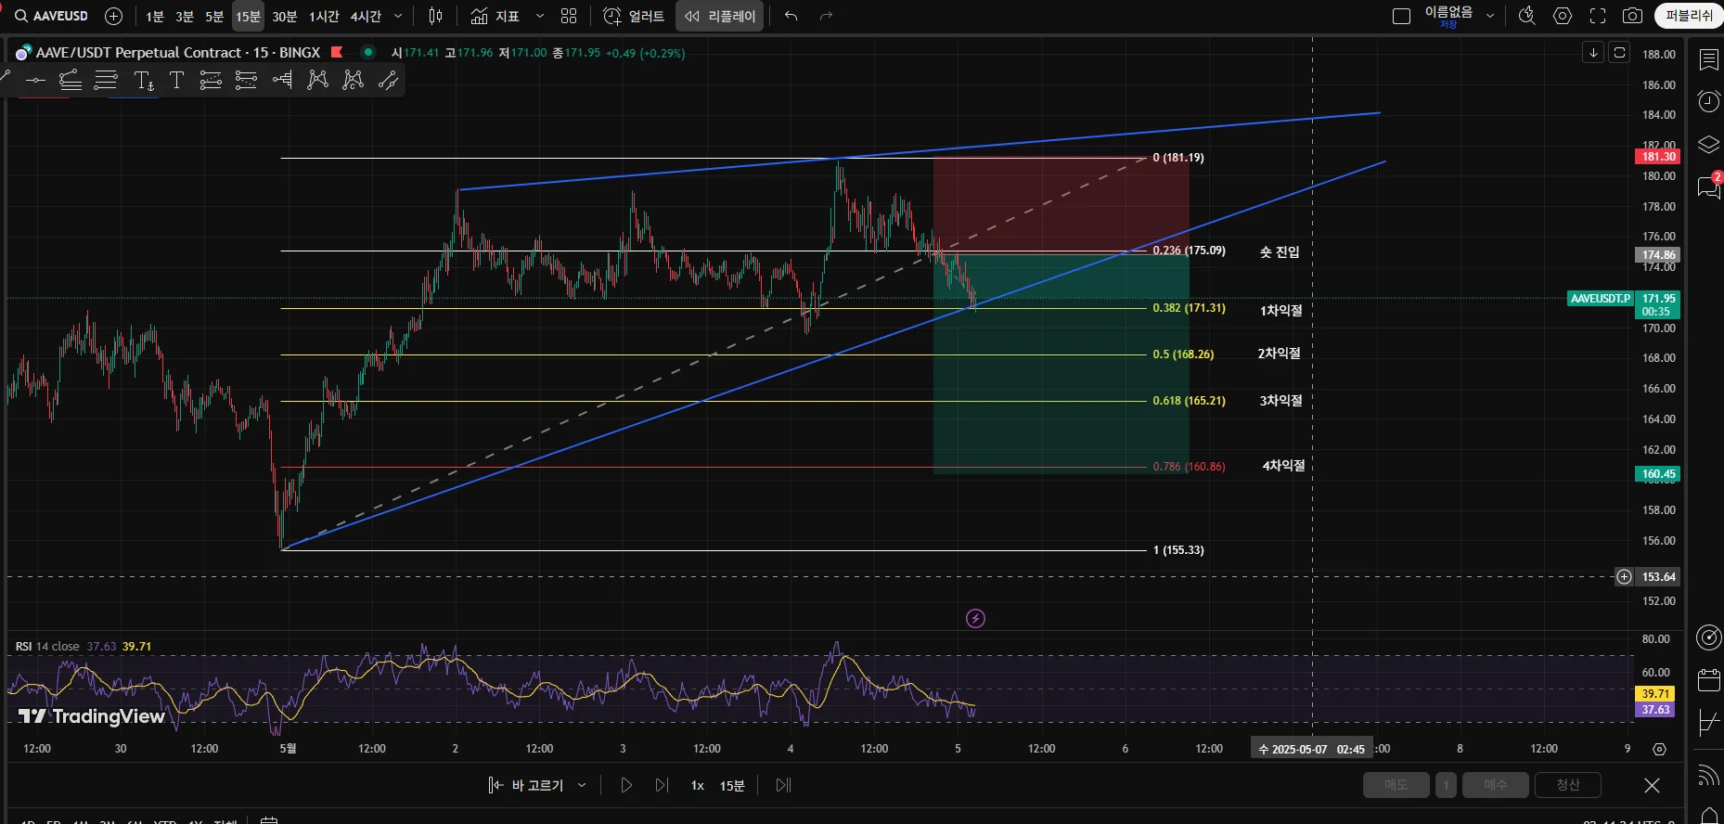Click the camera snapshot icon
The width and height of the screenshot is (1724, 824).
click(1632, 16)
